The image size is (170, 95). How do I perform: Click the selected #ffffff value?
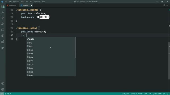pos(44,17)
